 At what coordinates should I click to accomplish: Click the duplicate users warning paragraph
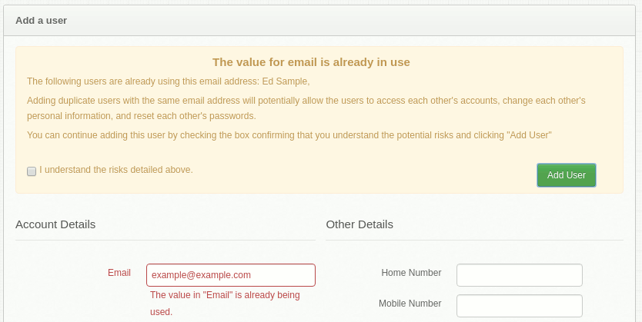coord(306,108)
